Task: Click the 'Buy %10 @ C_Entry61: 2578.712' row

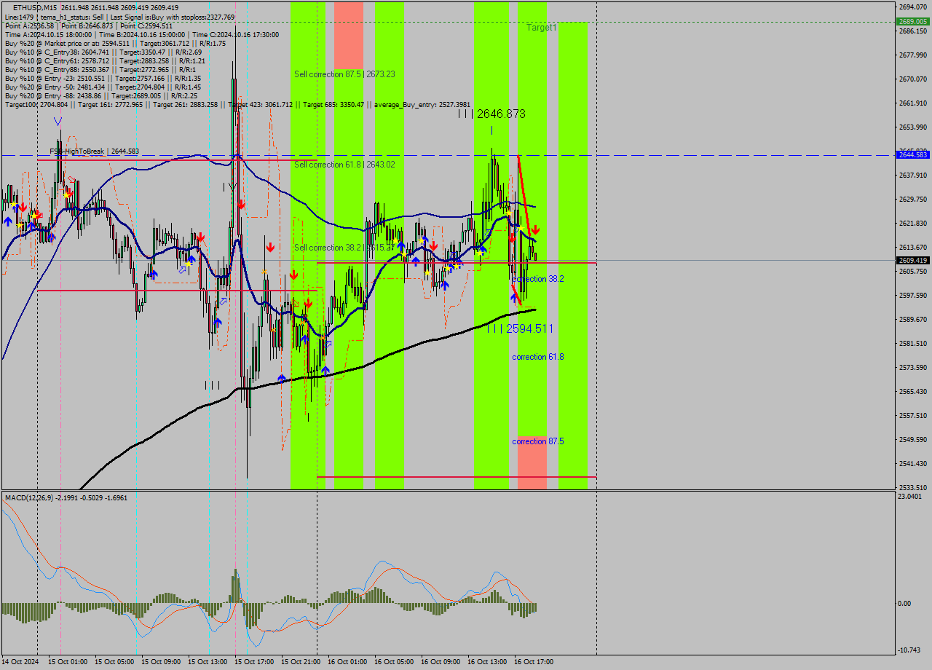Action: [105, 60]
